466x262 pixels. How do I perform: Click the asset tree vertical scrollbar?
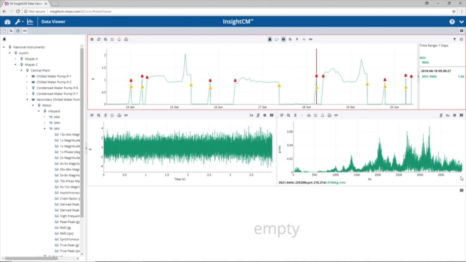(82, 136)
